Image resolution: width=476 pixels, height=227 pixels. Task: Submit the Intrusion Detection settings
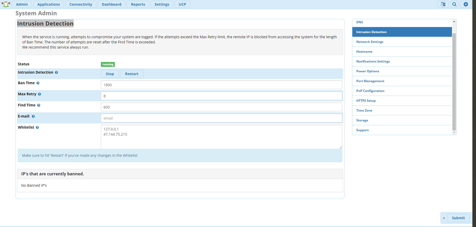[458, 218]
